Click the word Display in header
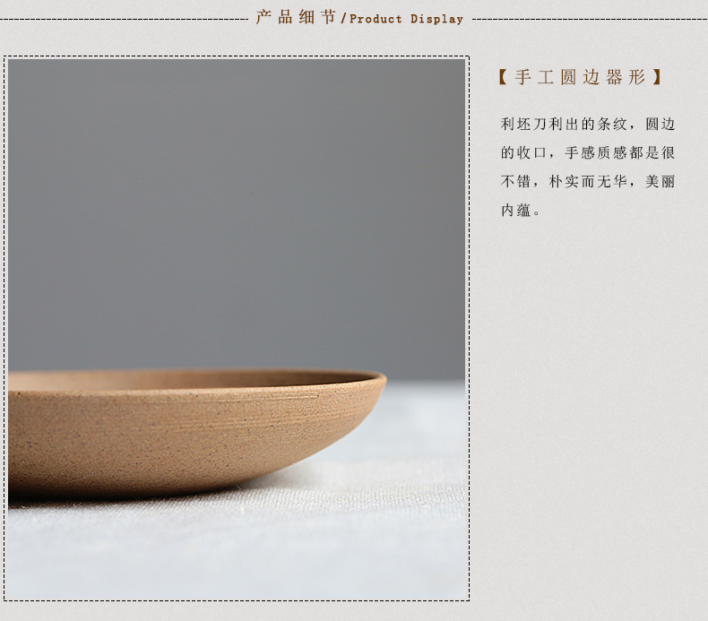The image size is (708, 621). coord(436,19)
